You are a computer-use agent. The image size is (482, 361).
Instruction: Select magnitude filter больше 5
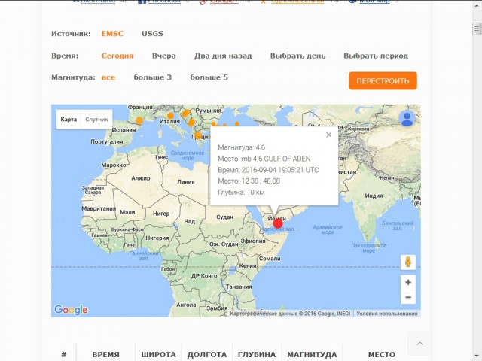tap(209, 77)
